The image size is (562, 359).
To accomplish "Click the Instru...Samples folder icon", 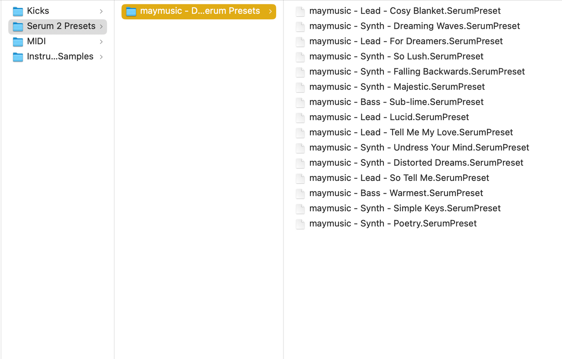I will click(x=18, y=56).
